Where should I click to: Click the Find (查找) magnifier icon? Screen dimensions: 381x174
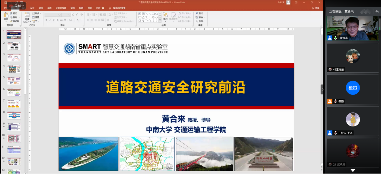coord(197,14)
